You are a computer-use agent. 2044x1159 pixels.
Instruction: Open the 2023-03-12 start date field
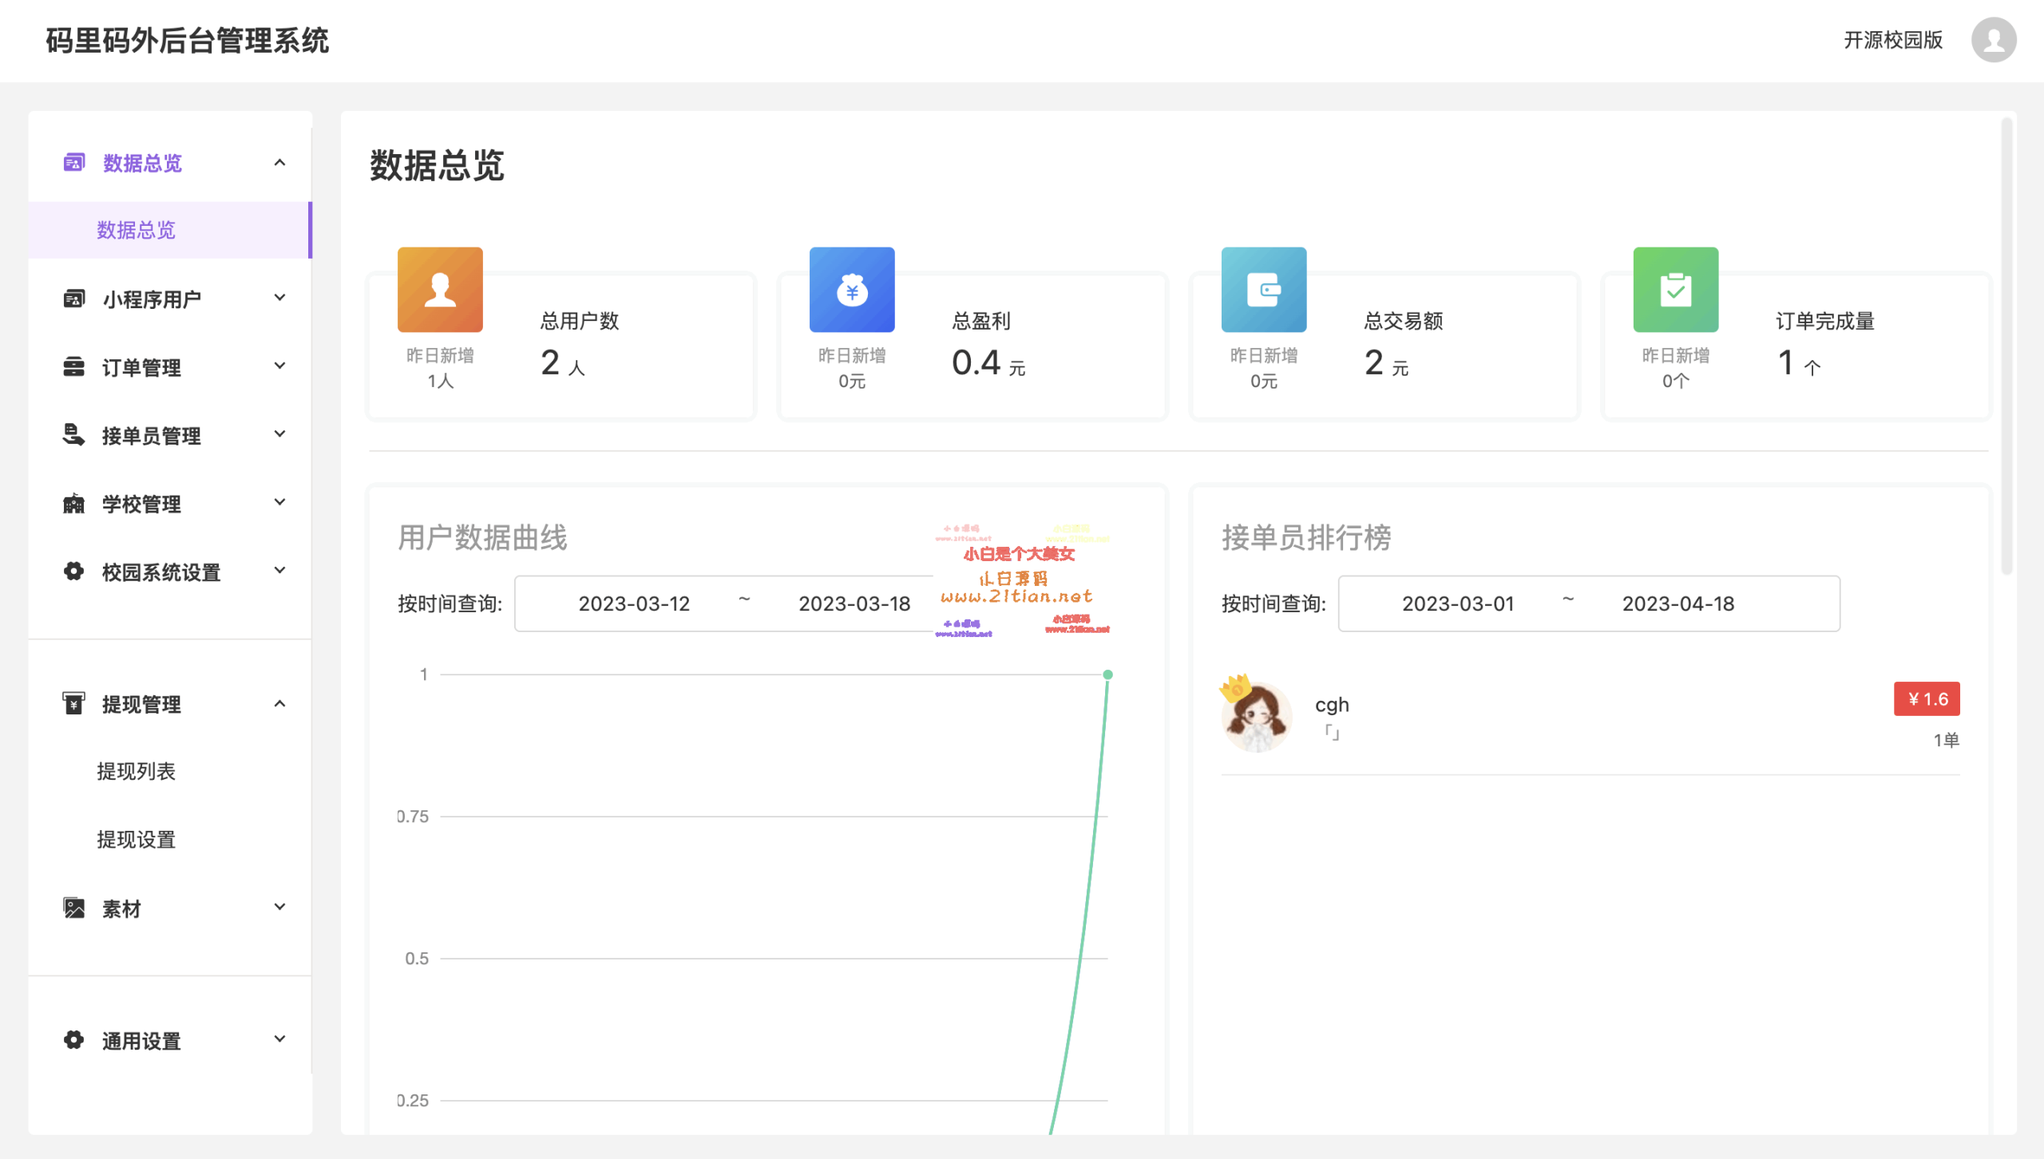(x=633, y=603)
